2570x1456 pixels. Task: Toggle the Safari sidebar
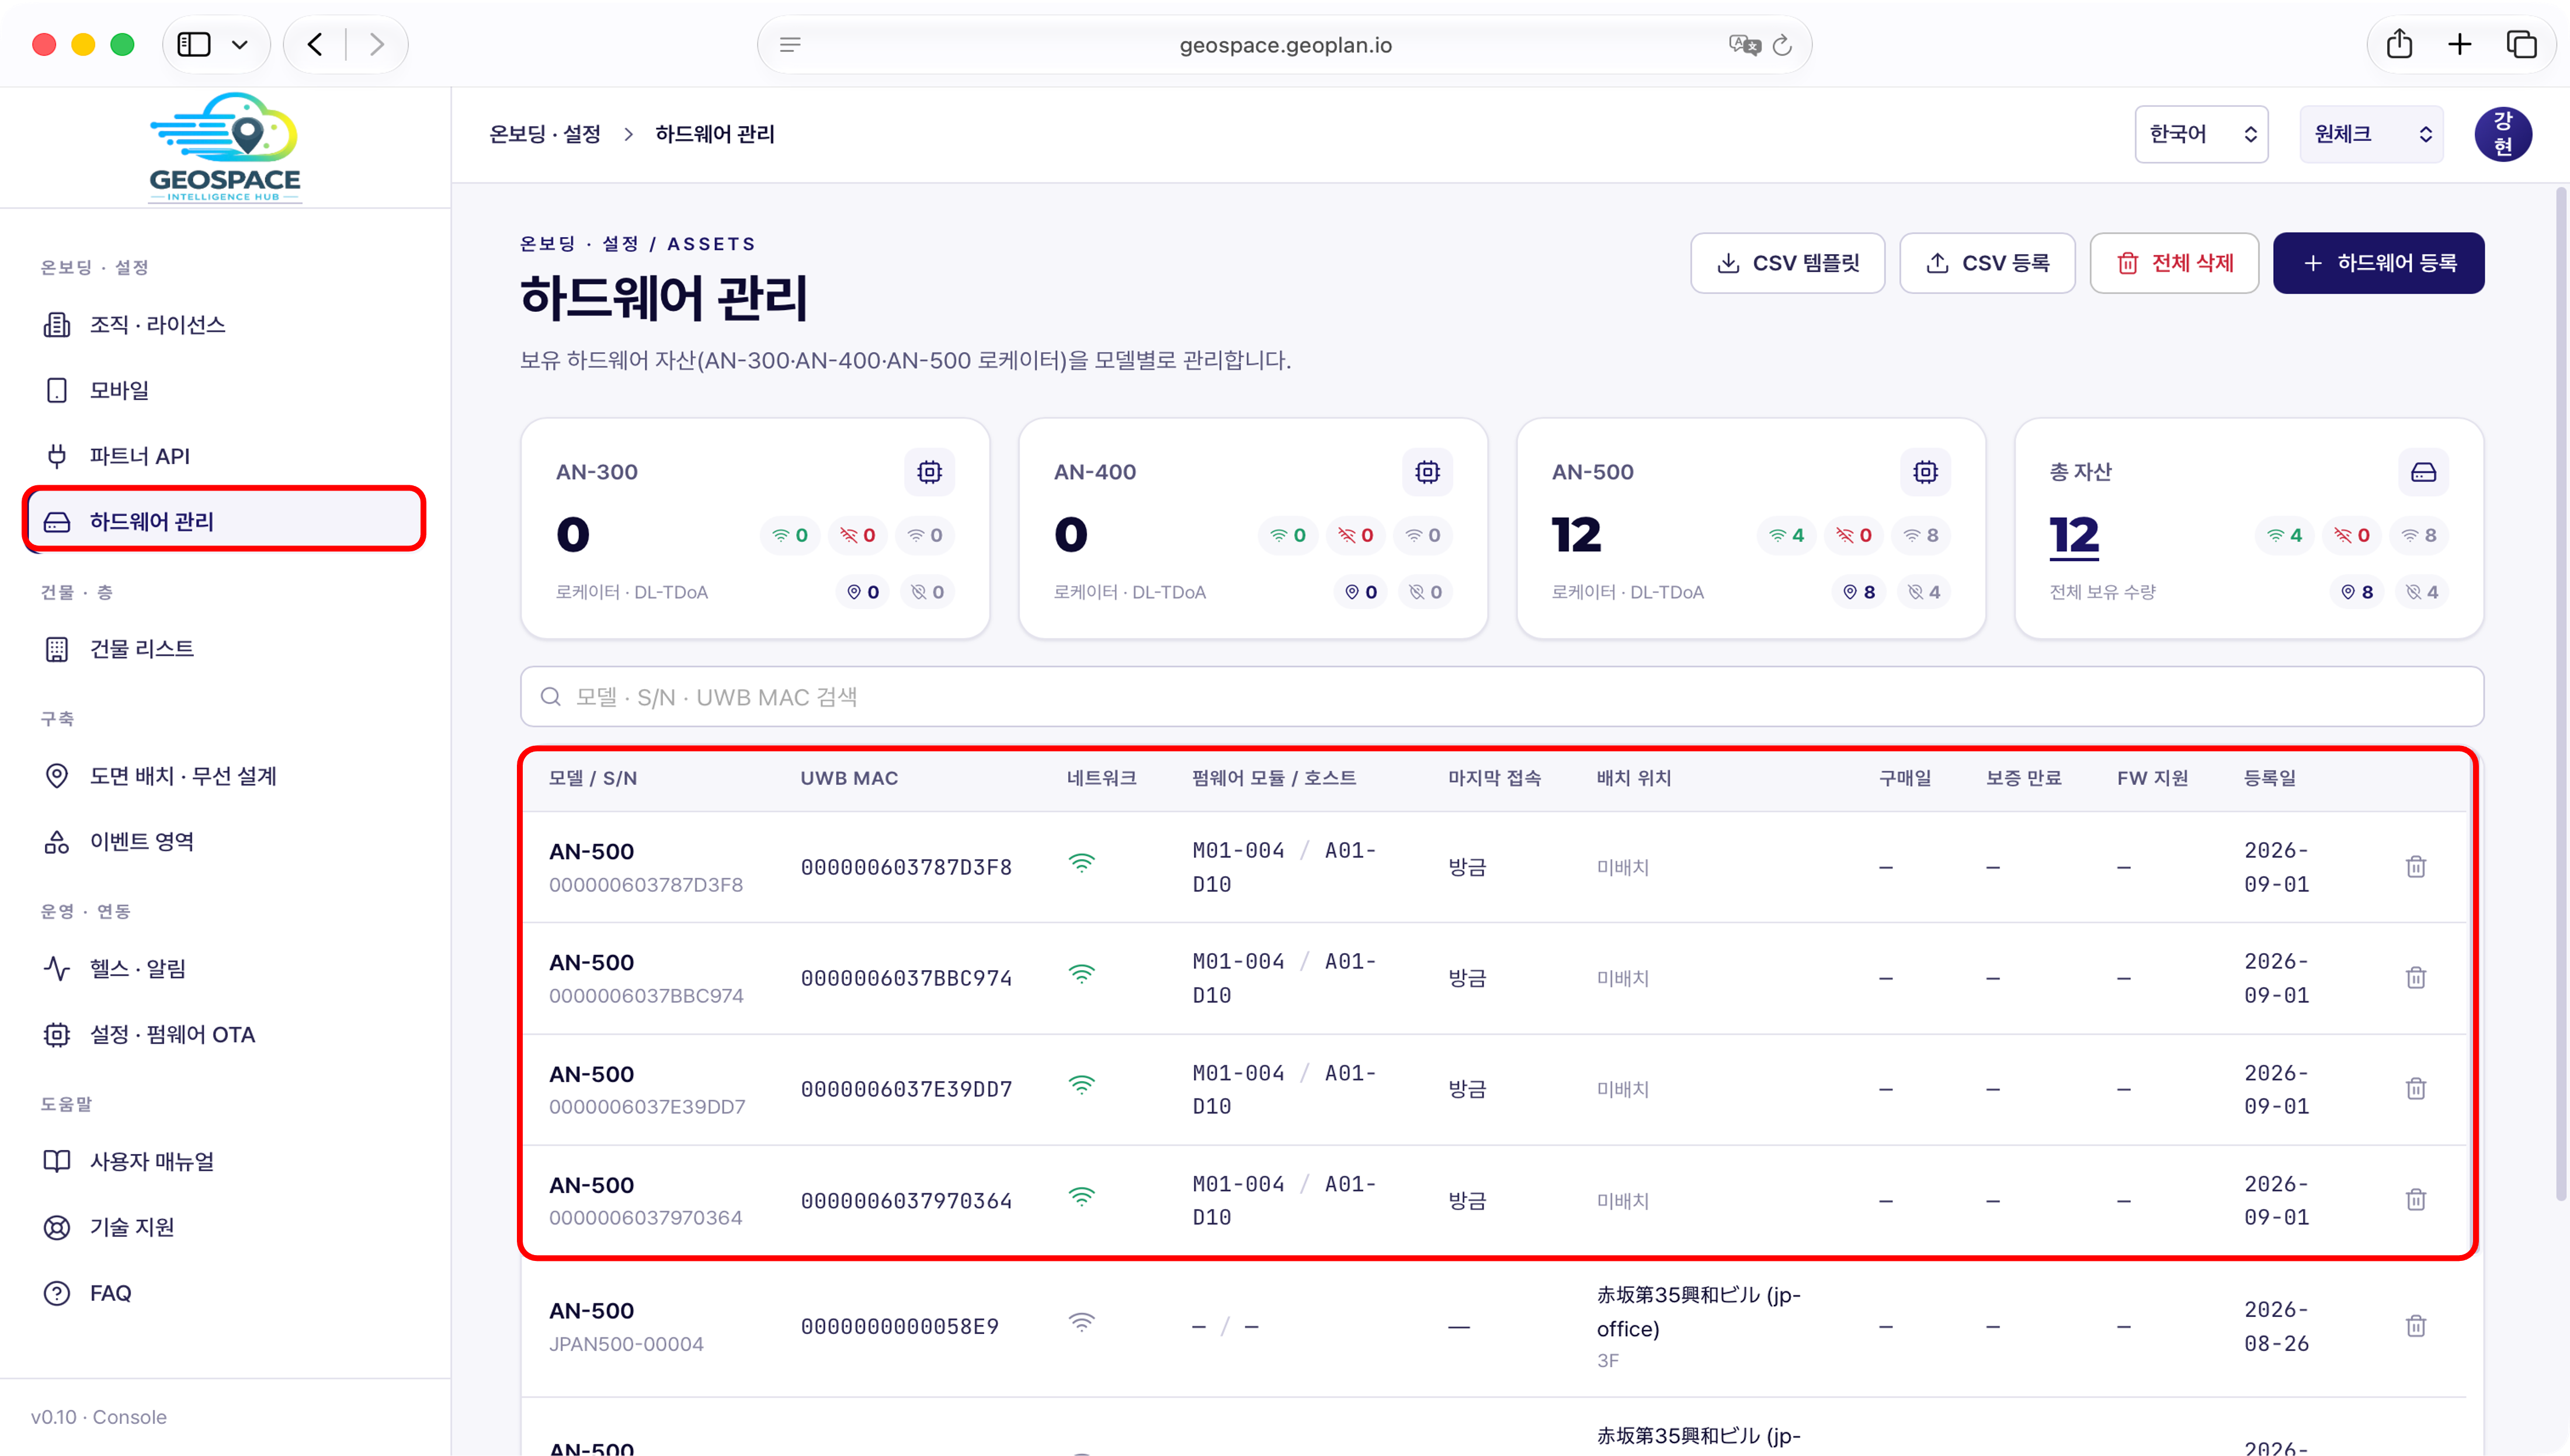pos(194,44)
